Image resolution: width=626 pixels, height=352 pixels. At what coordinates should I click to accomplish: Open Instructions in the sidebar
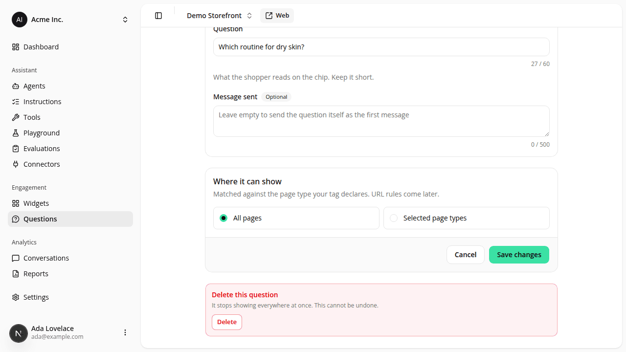pyautogui.click(x=70, y=102)
